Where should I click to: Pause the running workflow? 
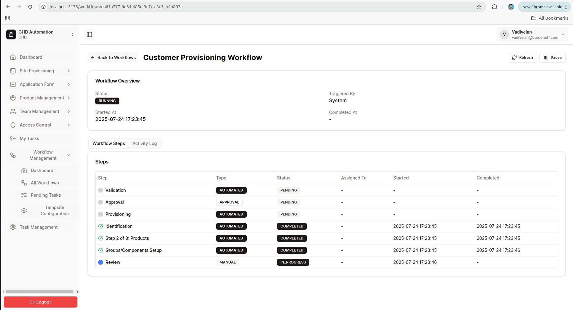click(552, 58)
